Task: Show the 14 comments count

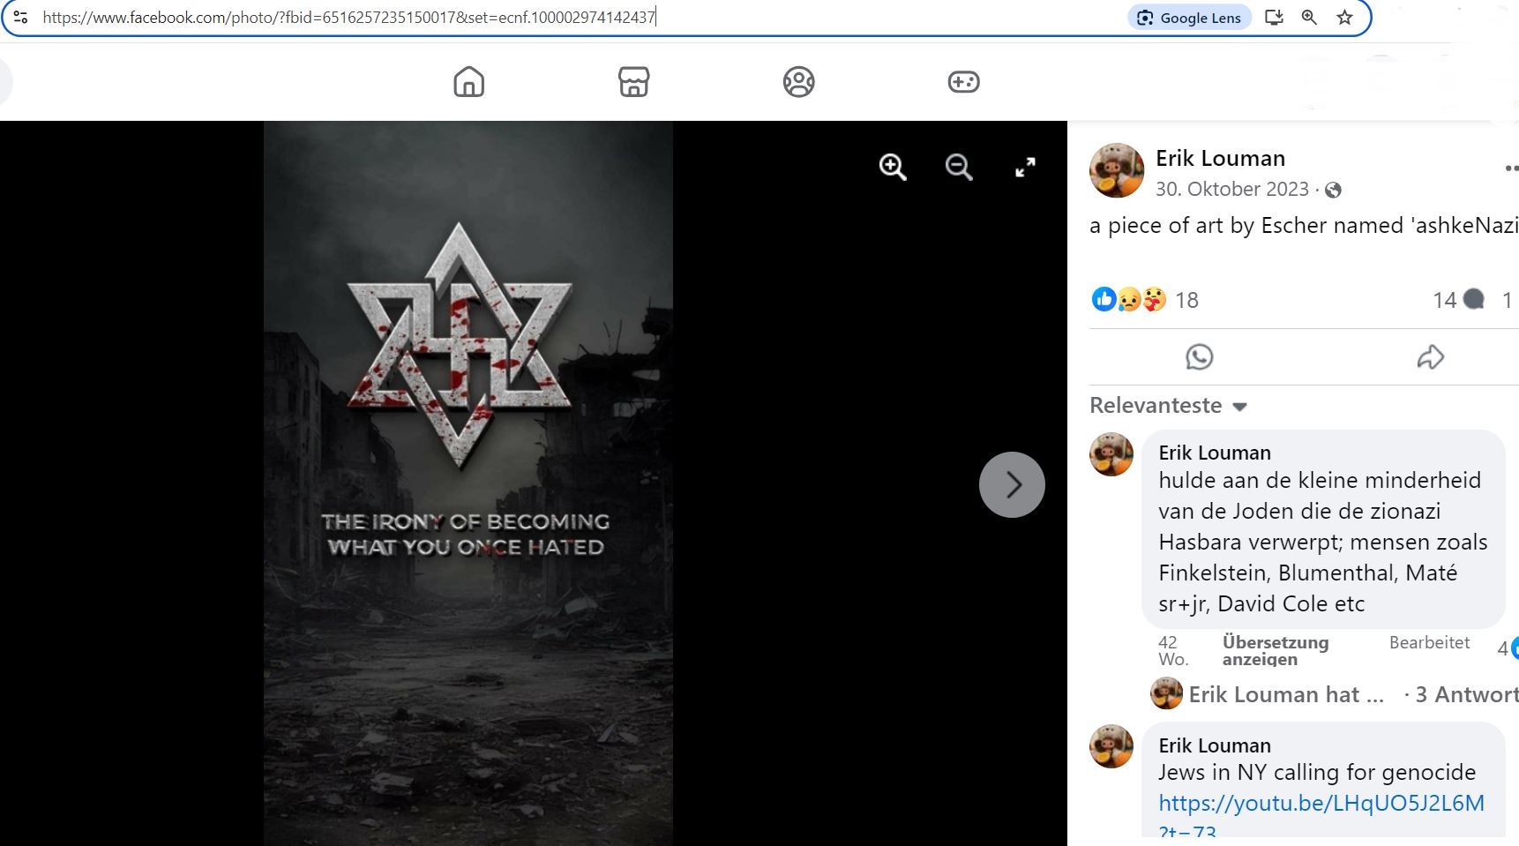Action: coord(1458,300)
